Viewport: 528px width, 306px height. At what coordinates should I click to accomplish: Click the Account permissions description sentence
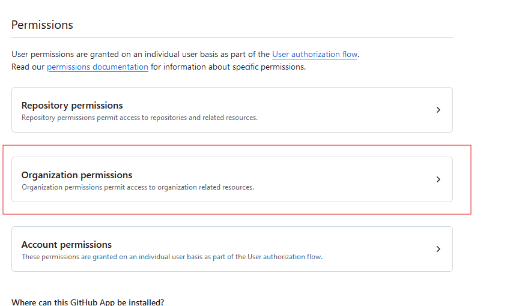tap(172, 257)
